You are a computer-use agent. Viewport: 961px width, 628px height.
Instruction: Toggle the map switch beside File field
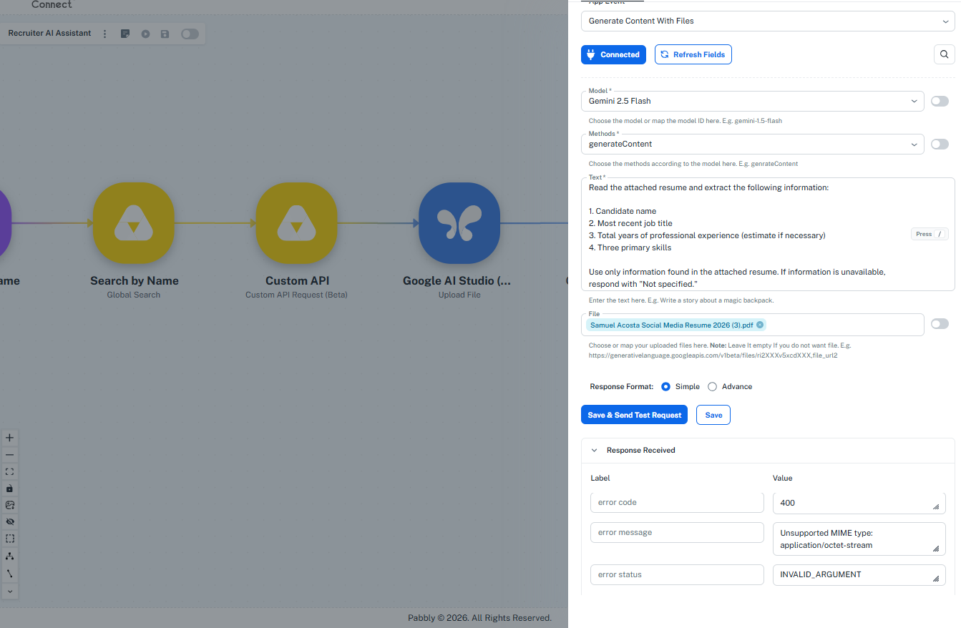tap(940, 324)
